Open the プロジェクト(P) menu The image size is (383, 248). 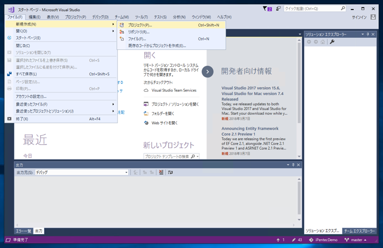(x=76, y=17)
